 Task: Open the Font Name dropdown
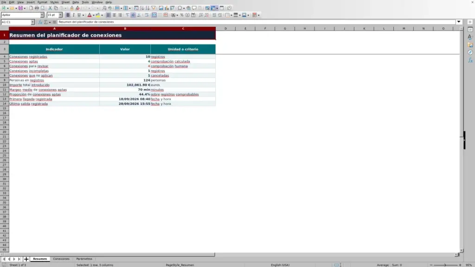pos(42,15)
